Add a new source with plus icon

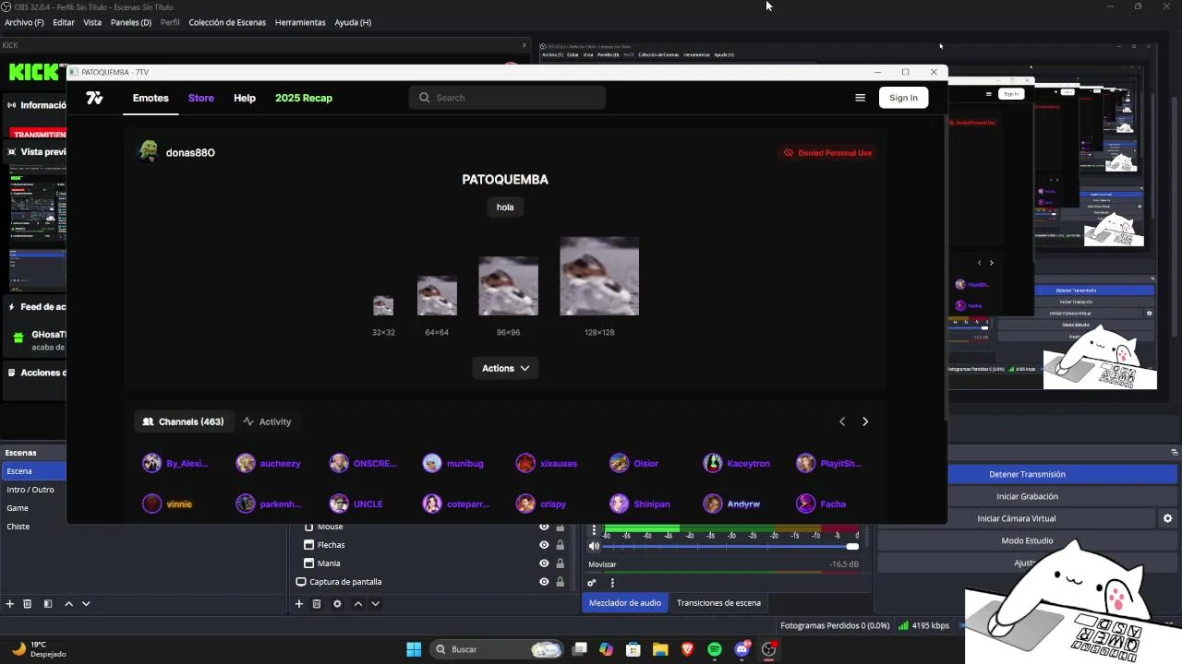(x=298, y=604)
